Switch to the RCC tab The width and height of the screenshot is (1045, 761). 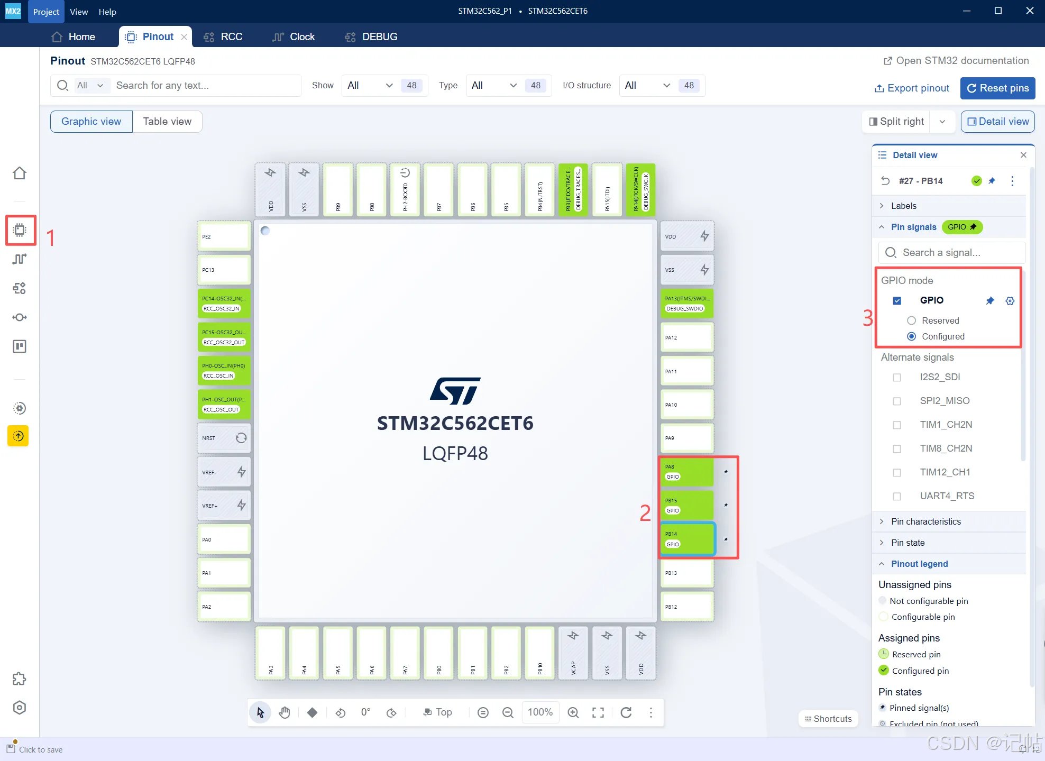[223, 36]
